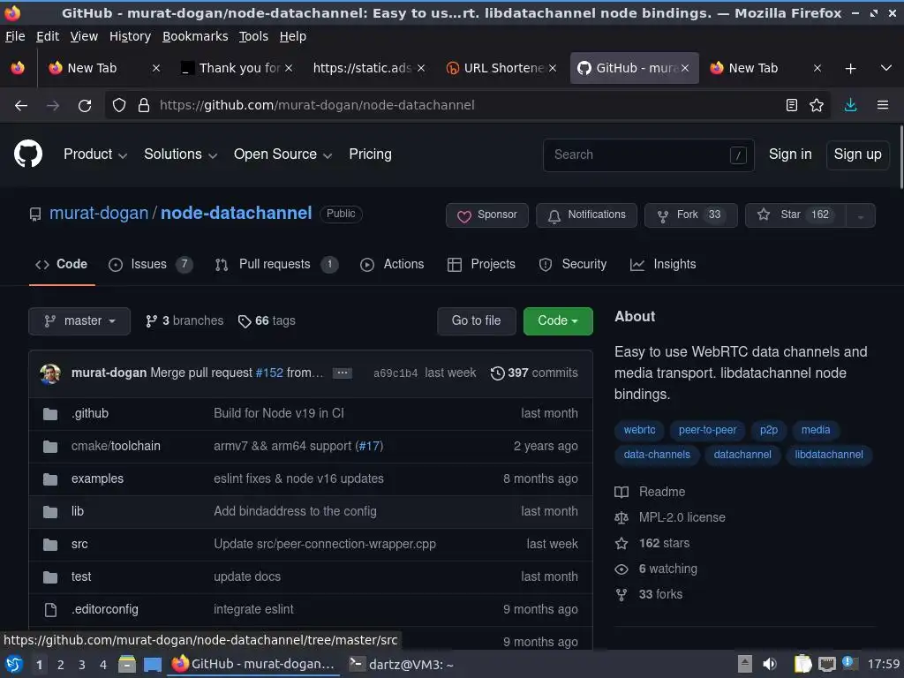Click the page vertical scrollbar
The width and height of the screenshot is (904, 678).
pos(900,155)
